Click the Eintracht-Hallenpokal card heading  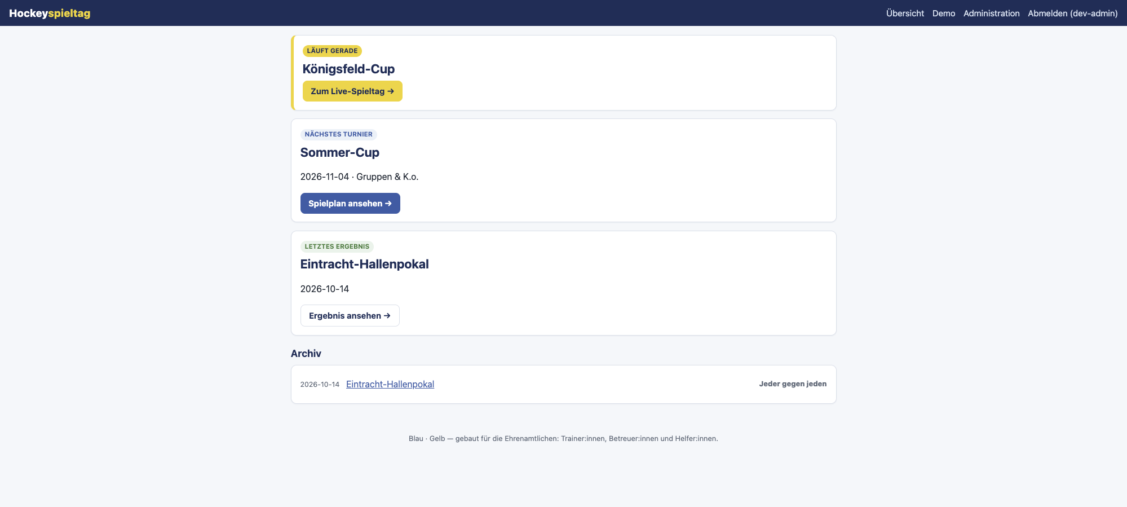[364, 264]
